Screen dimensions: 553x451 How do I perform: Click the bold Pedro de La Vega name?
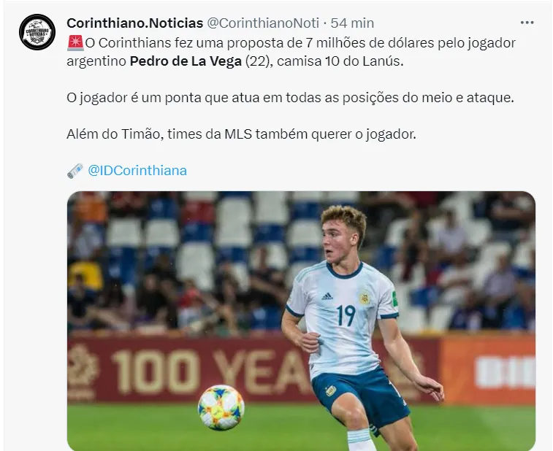pyautogui.click(x=186, y=61)
